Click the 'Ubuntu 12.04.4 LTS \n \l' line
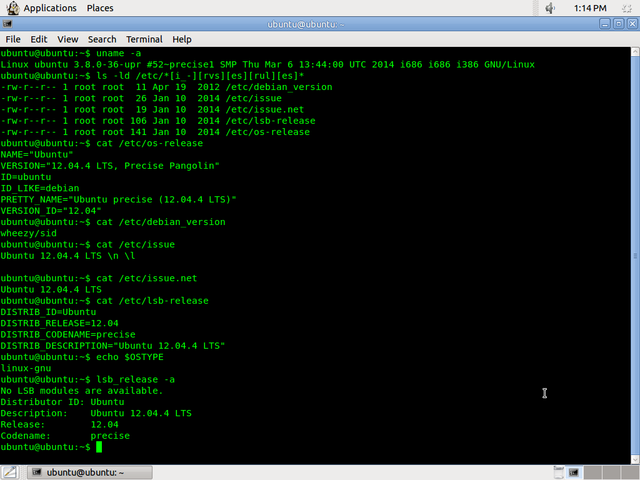The width and height of the screenshot is (640, 480). 67,256
